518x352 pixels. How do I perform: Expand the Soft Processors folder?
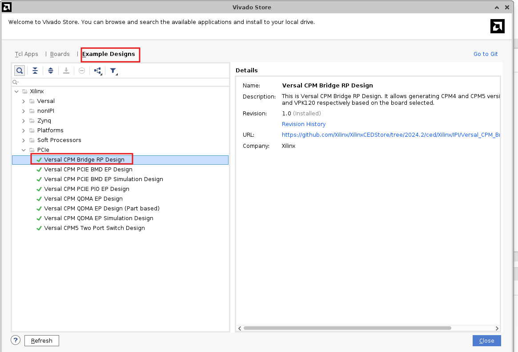pos(24,140)
